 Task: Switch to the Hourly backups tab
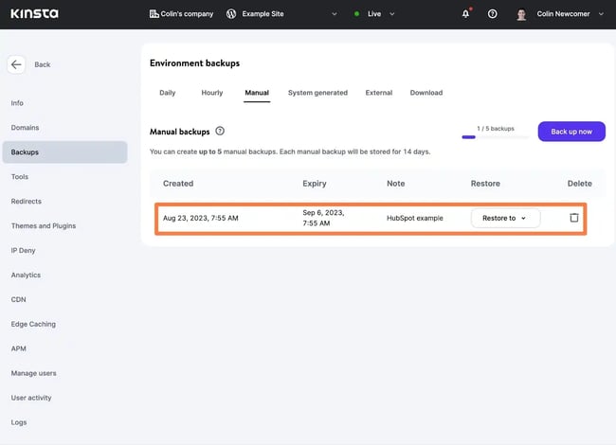212,93
